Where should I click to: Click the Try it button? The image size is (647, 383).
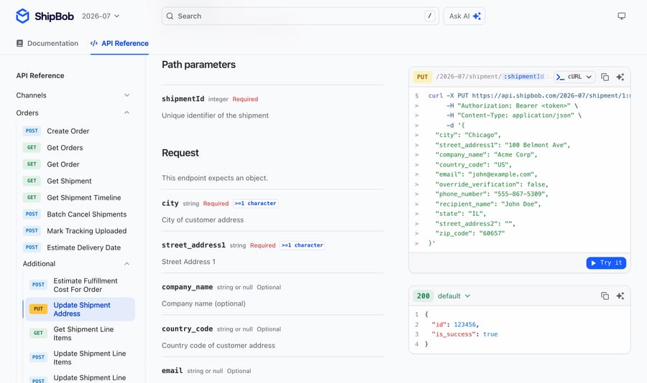click(606, 263)
